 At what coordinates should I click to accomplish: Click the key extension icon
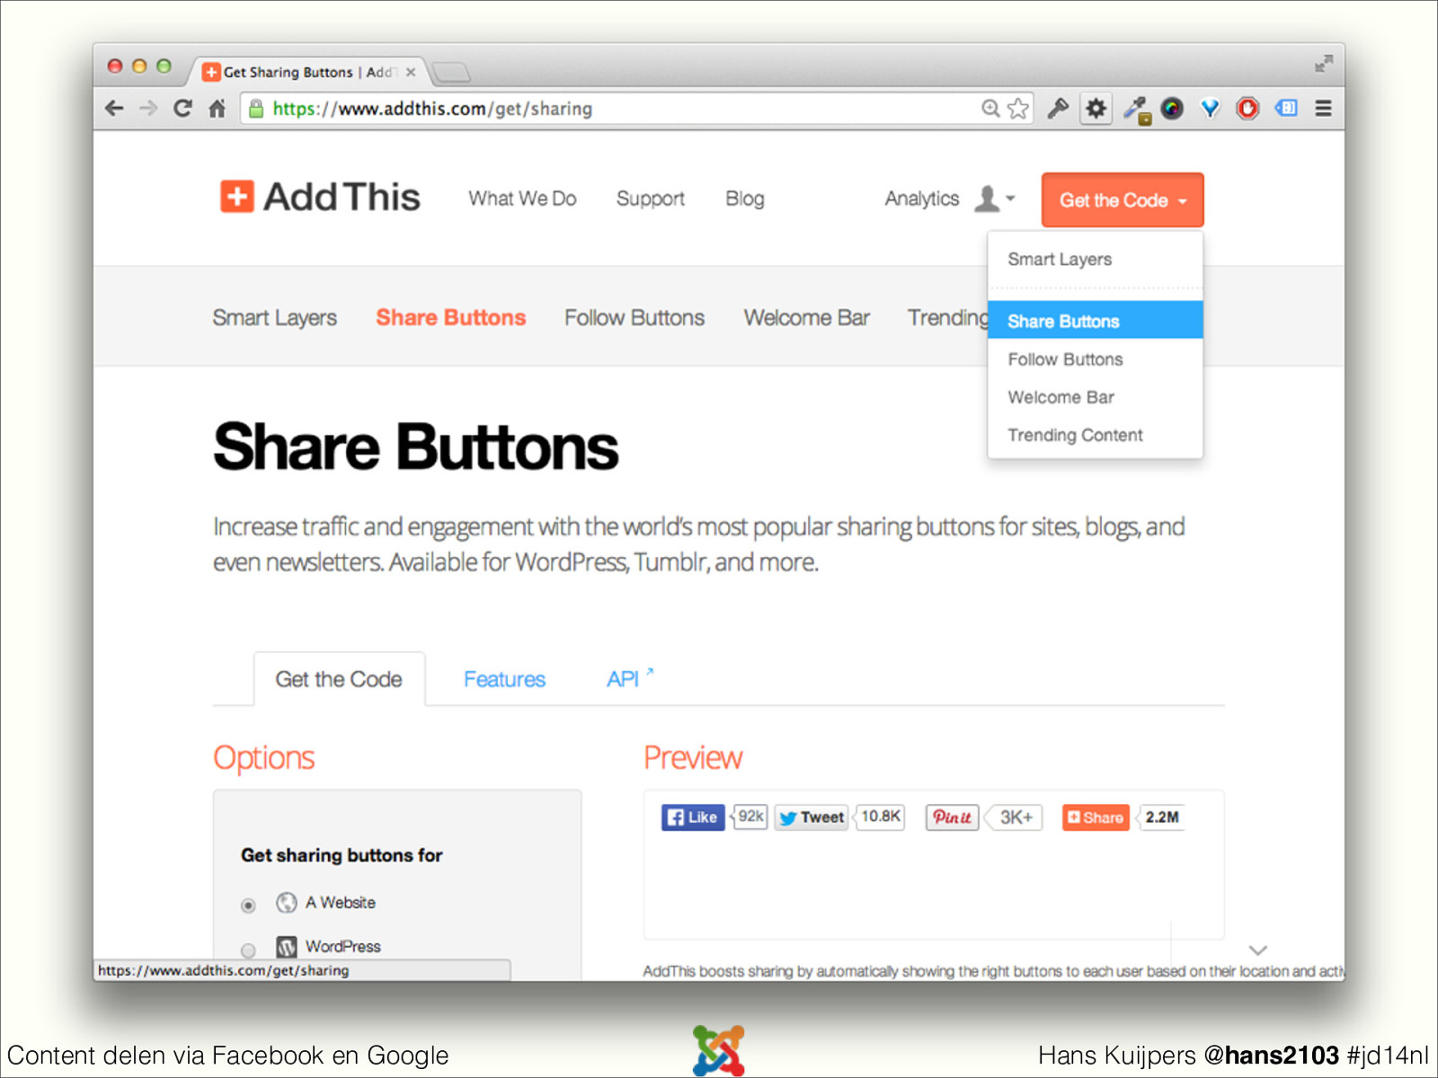pos(1058,109)
